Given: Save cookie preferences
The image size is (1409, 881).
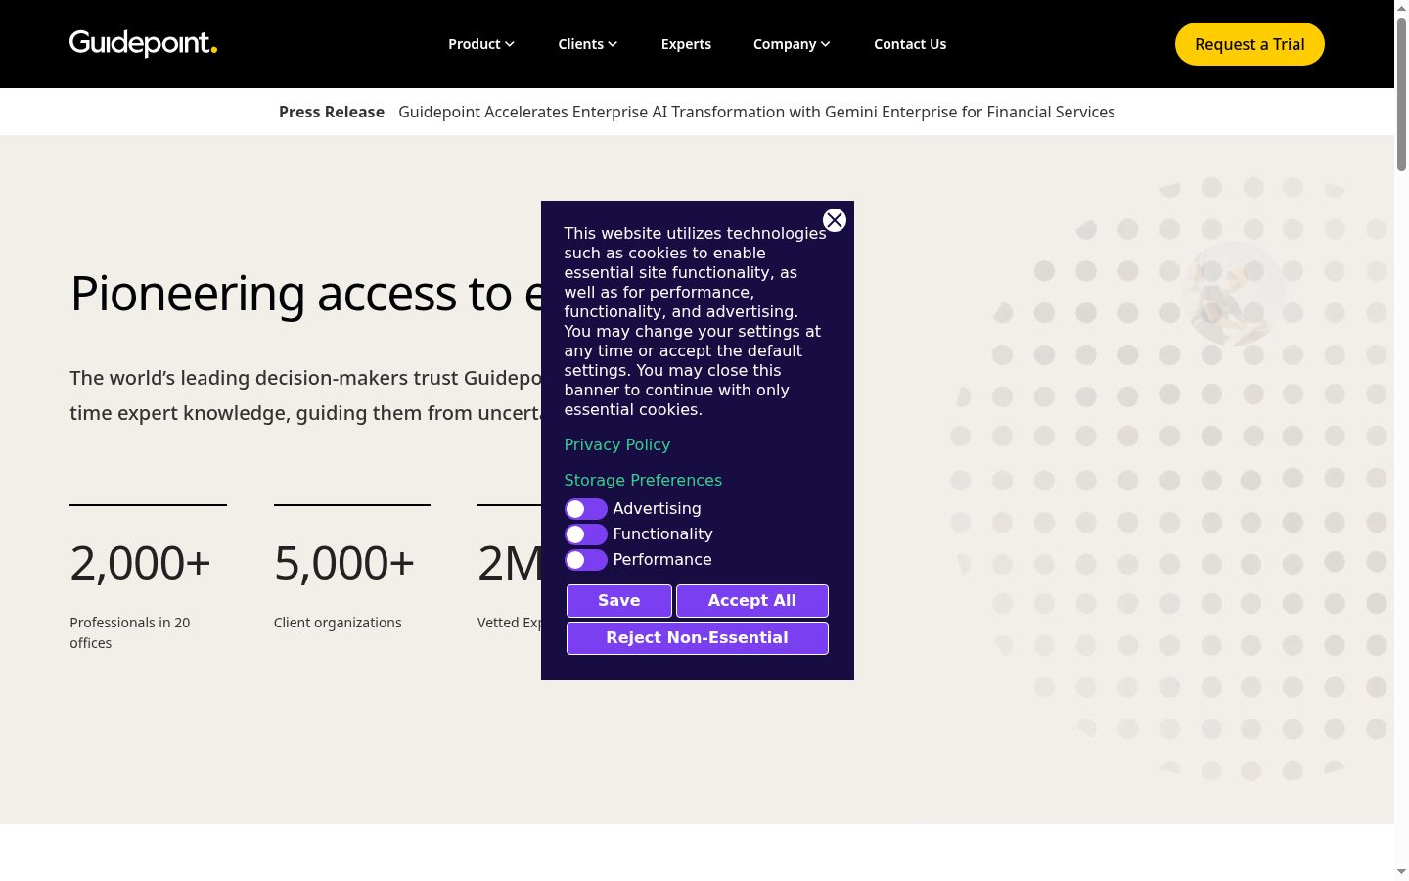Looking at the screenshot, I should [619, 601].
